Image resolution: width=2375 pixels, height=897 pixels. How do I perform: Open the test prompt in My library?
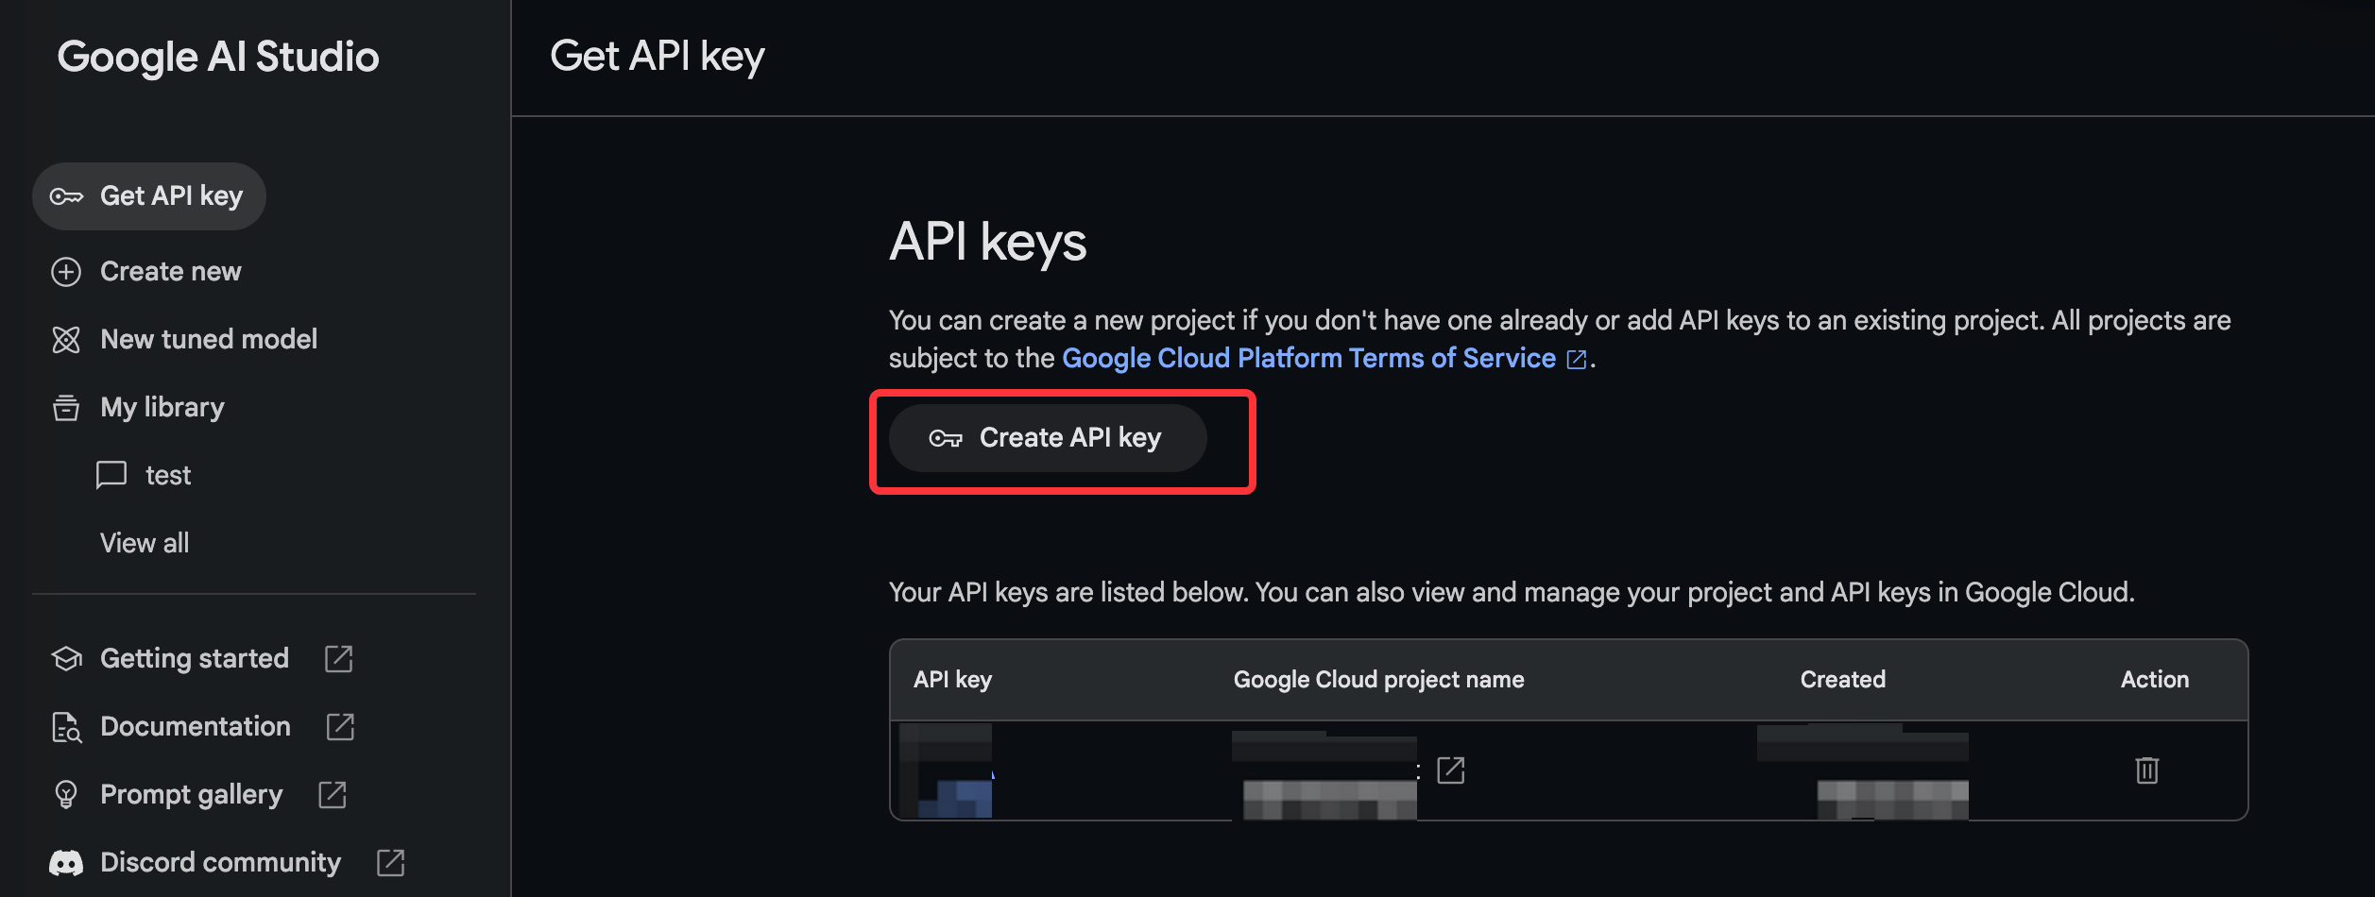tap(168, 476)
